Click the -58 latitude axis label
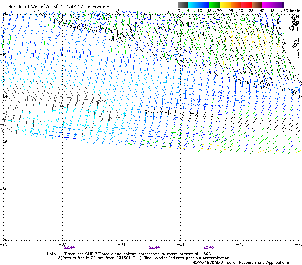This screenshot has height=265, width=302. tap(4, 189)
